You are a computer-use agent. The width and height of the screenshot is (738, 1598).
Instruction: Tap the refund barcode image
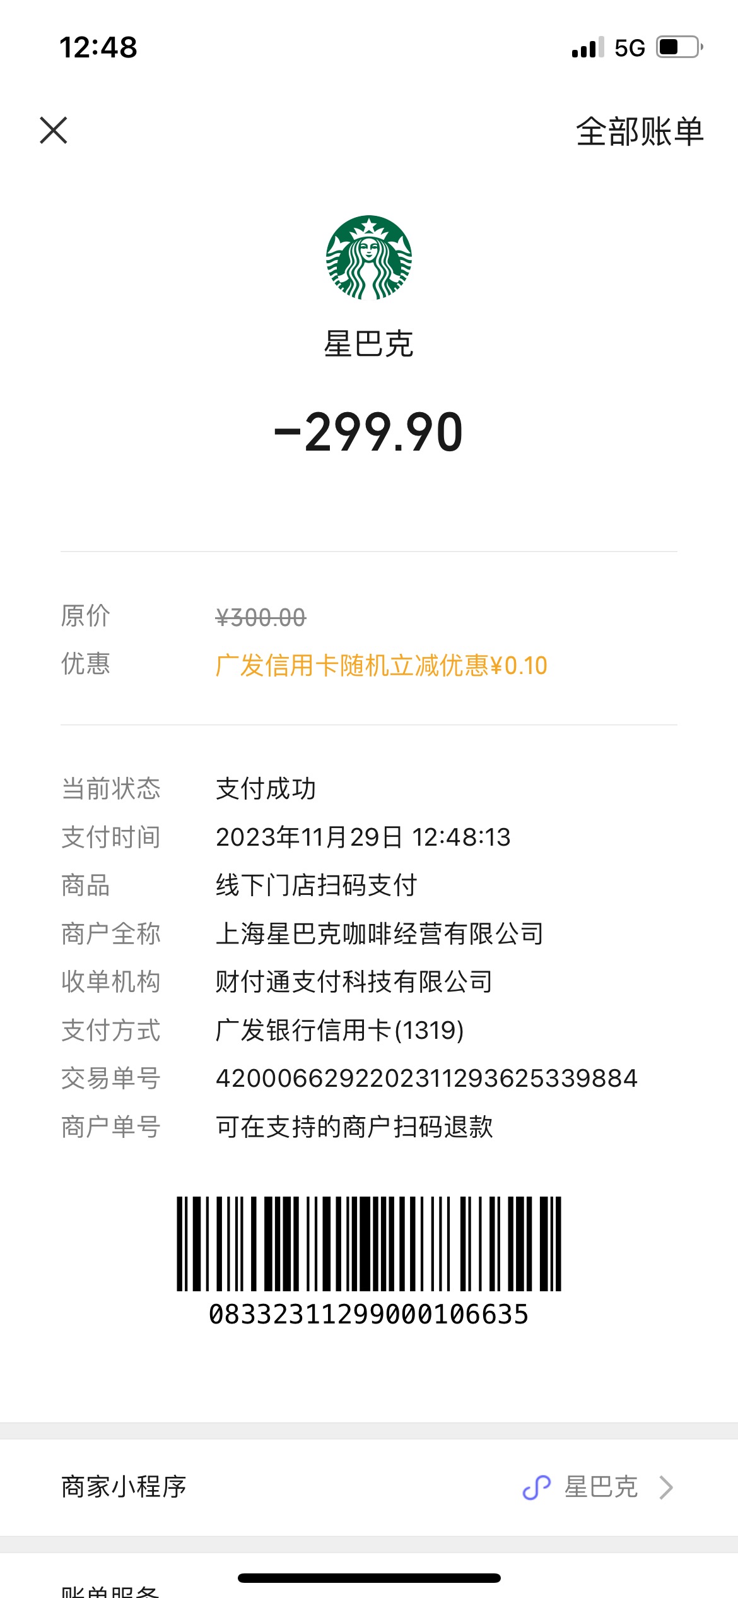pyautogui.click(x=369, y=1243)
